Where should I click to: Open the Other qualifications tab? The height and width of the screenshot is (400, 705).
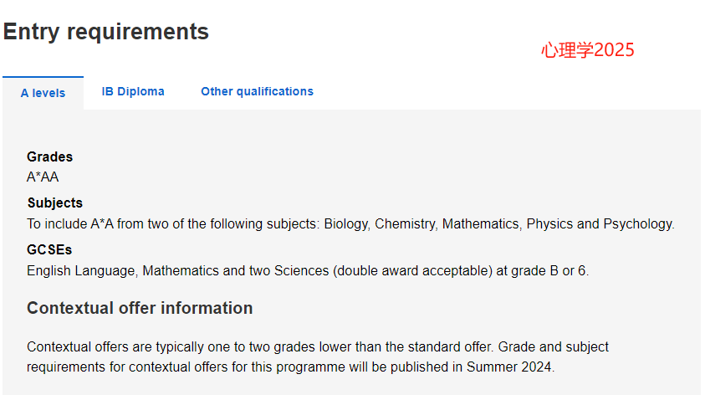(258, 92)
